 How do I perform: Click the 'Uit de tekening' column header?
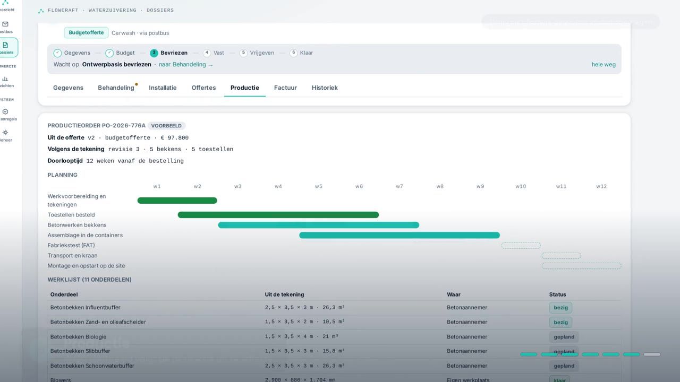point(285,294)
